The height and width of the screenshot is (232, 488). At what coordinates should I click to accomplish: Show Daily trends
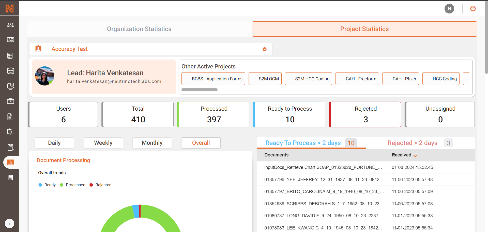tap(54, 143)
